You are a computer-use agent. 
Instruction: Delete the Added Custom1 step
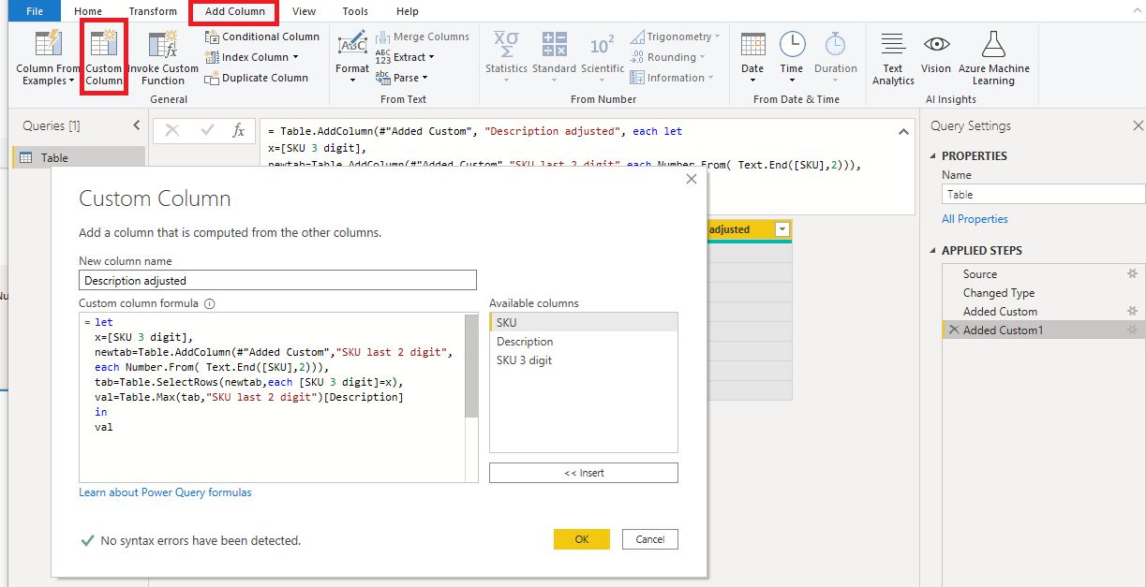tap(954, 330)
